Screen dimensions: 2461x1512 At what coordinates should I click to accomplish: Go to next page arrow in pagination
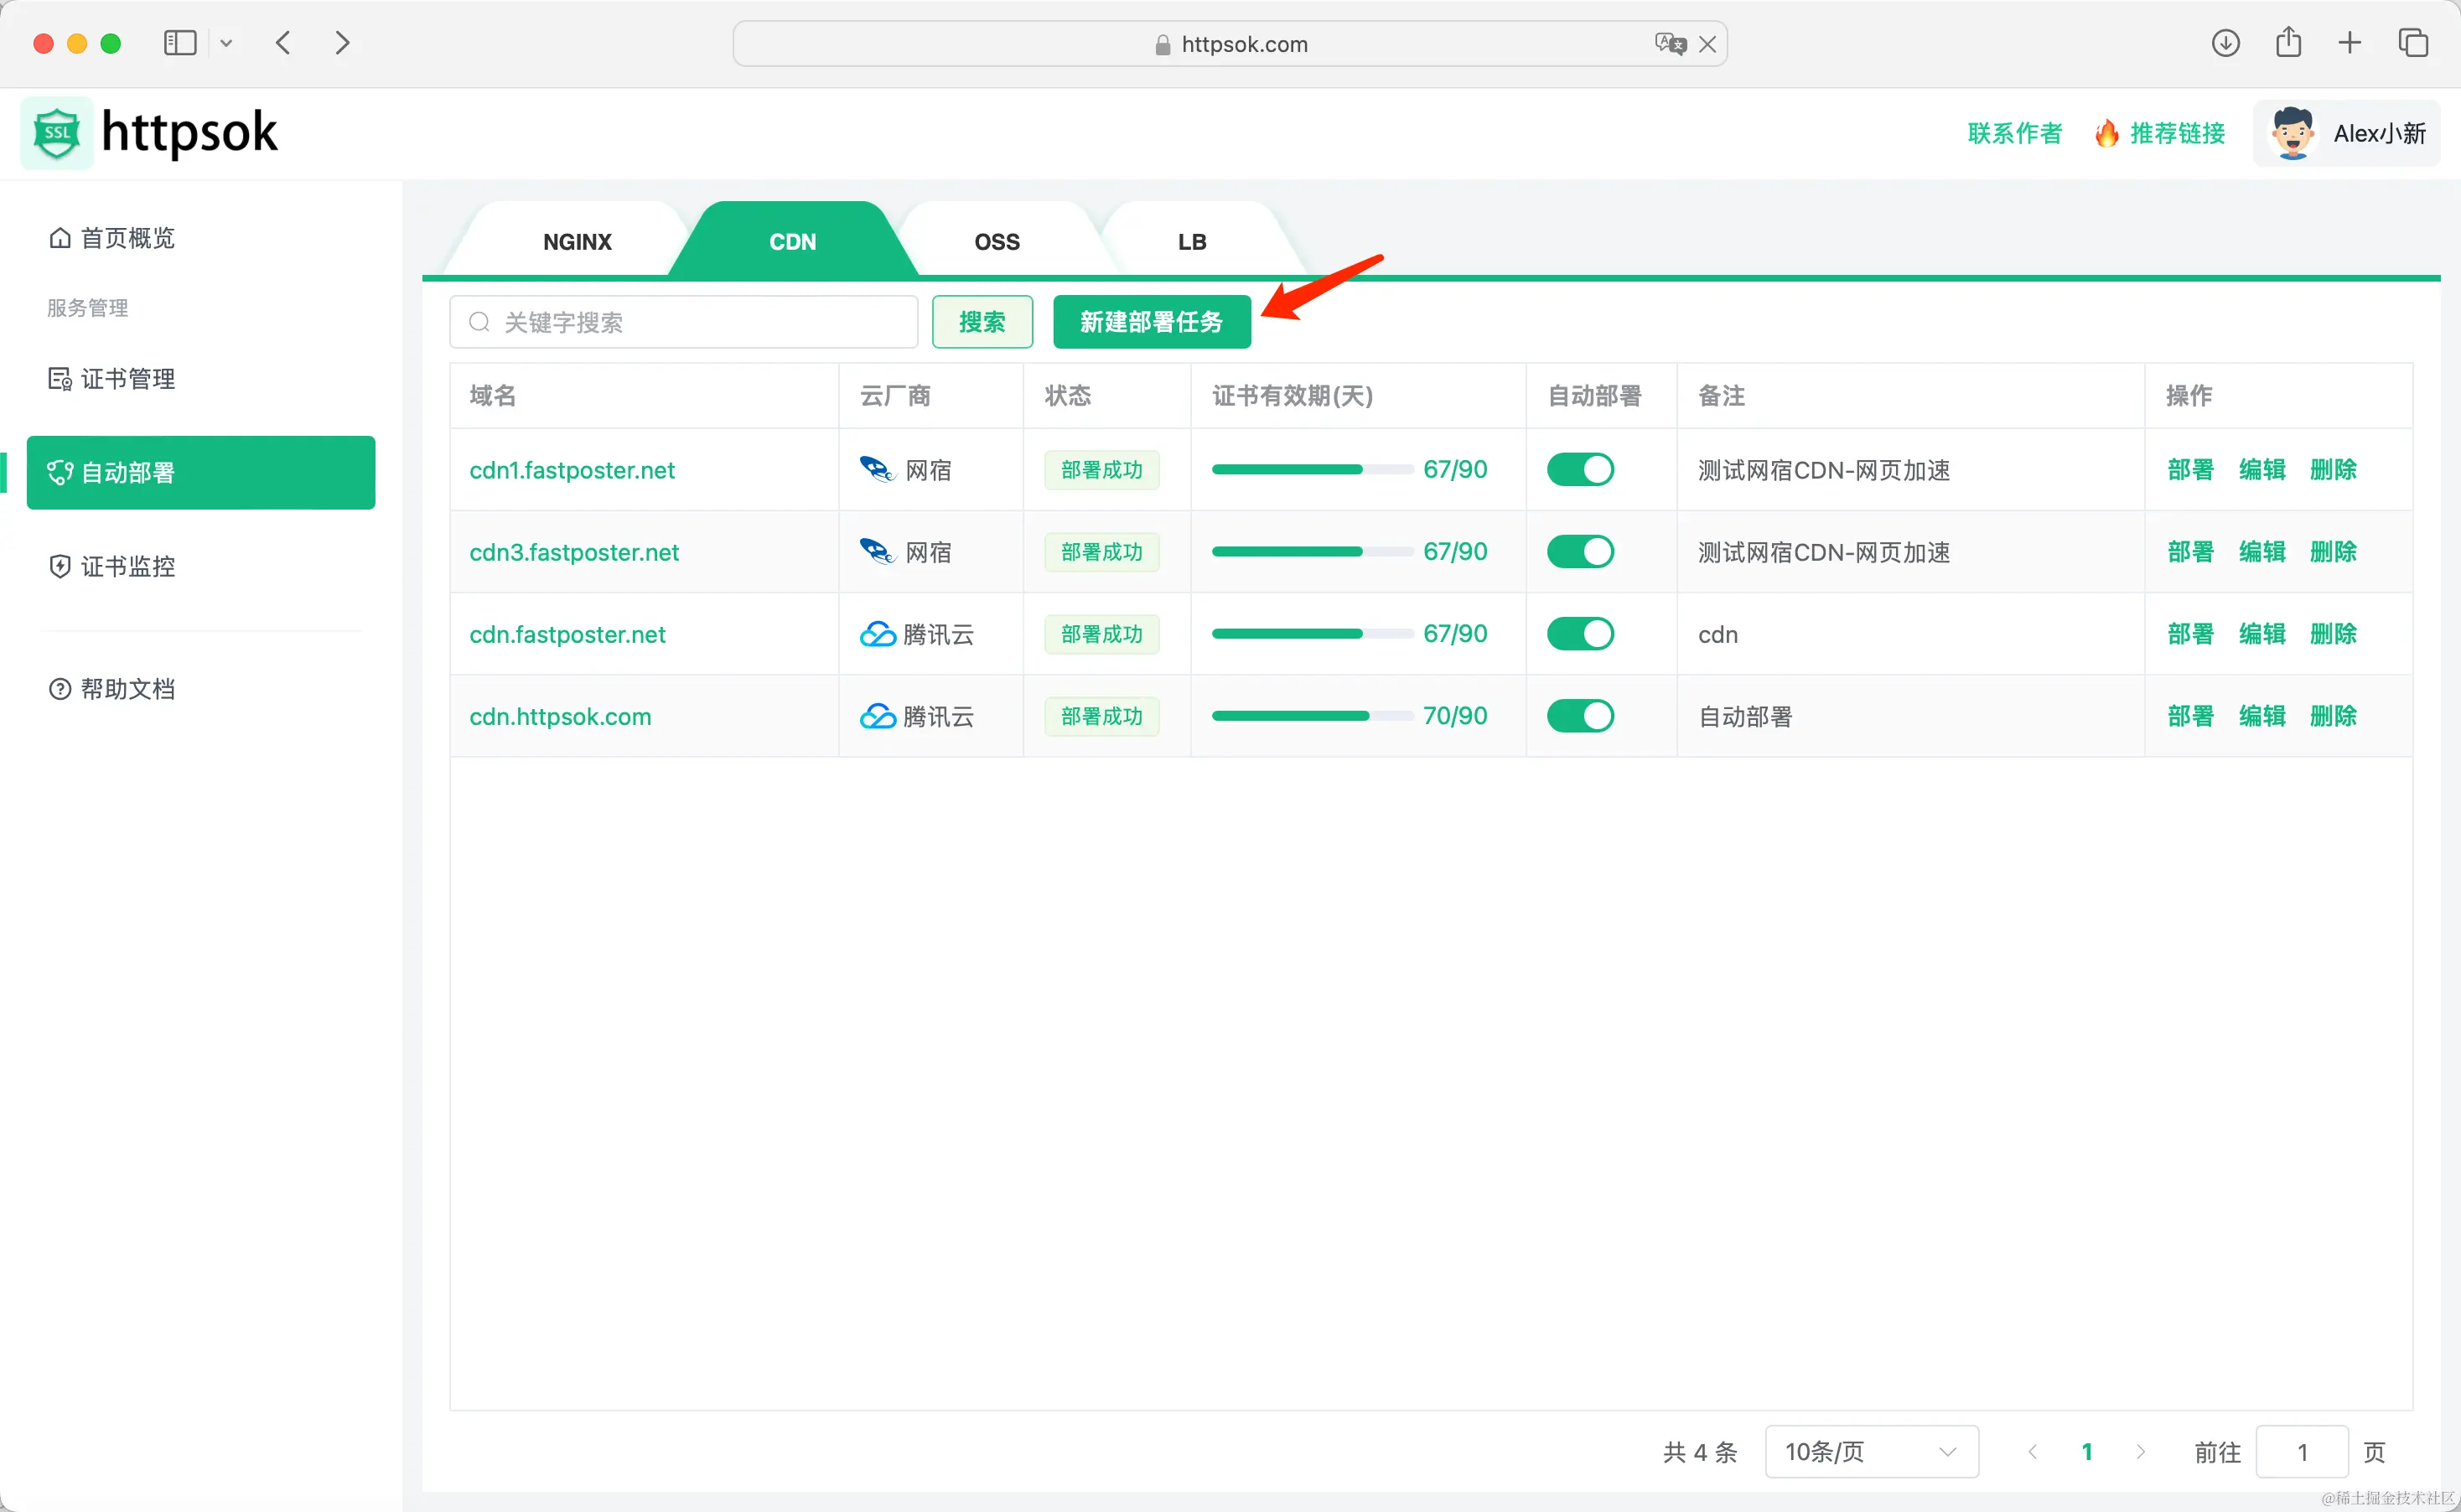tap(2140, 1452)
